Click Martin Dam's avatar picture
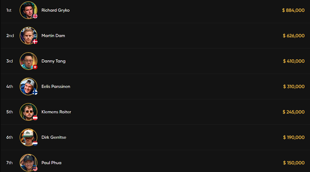The height and width of the screenshot is (172, 310). point(28,36)
